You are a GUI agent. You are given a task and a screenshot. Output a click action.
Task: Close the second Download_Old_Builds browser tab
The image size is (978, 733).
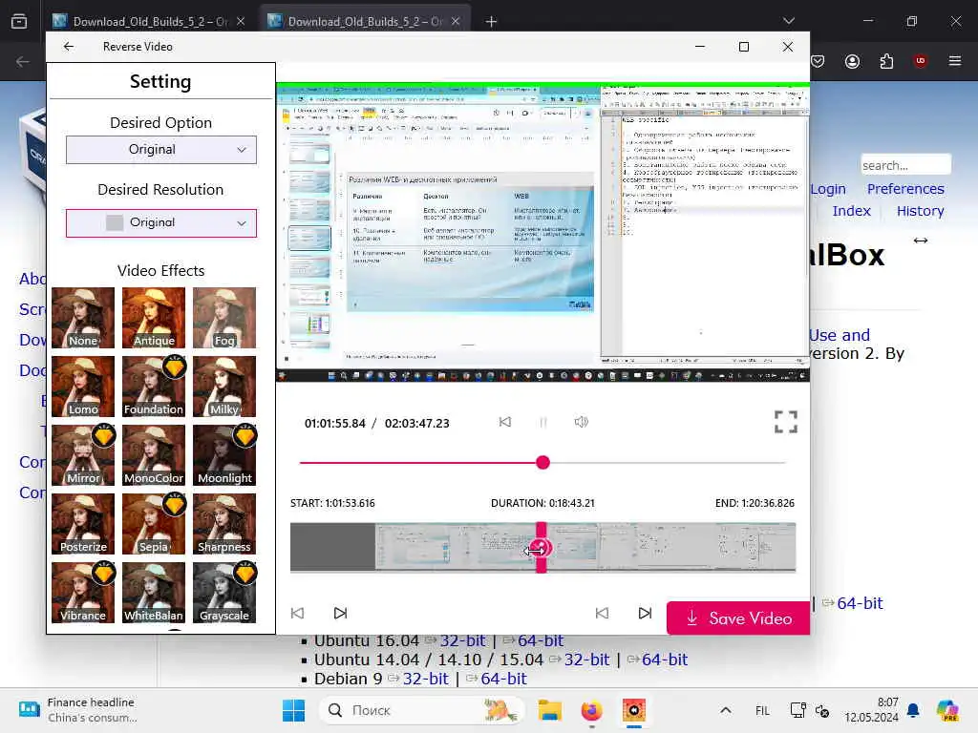point(456,21)
